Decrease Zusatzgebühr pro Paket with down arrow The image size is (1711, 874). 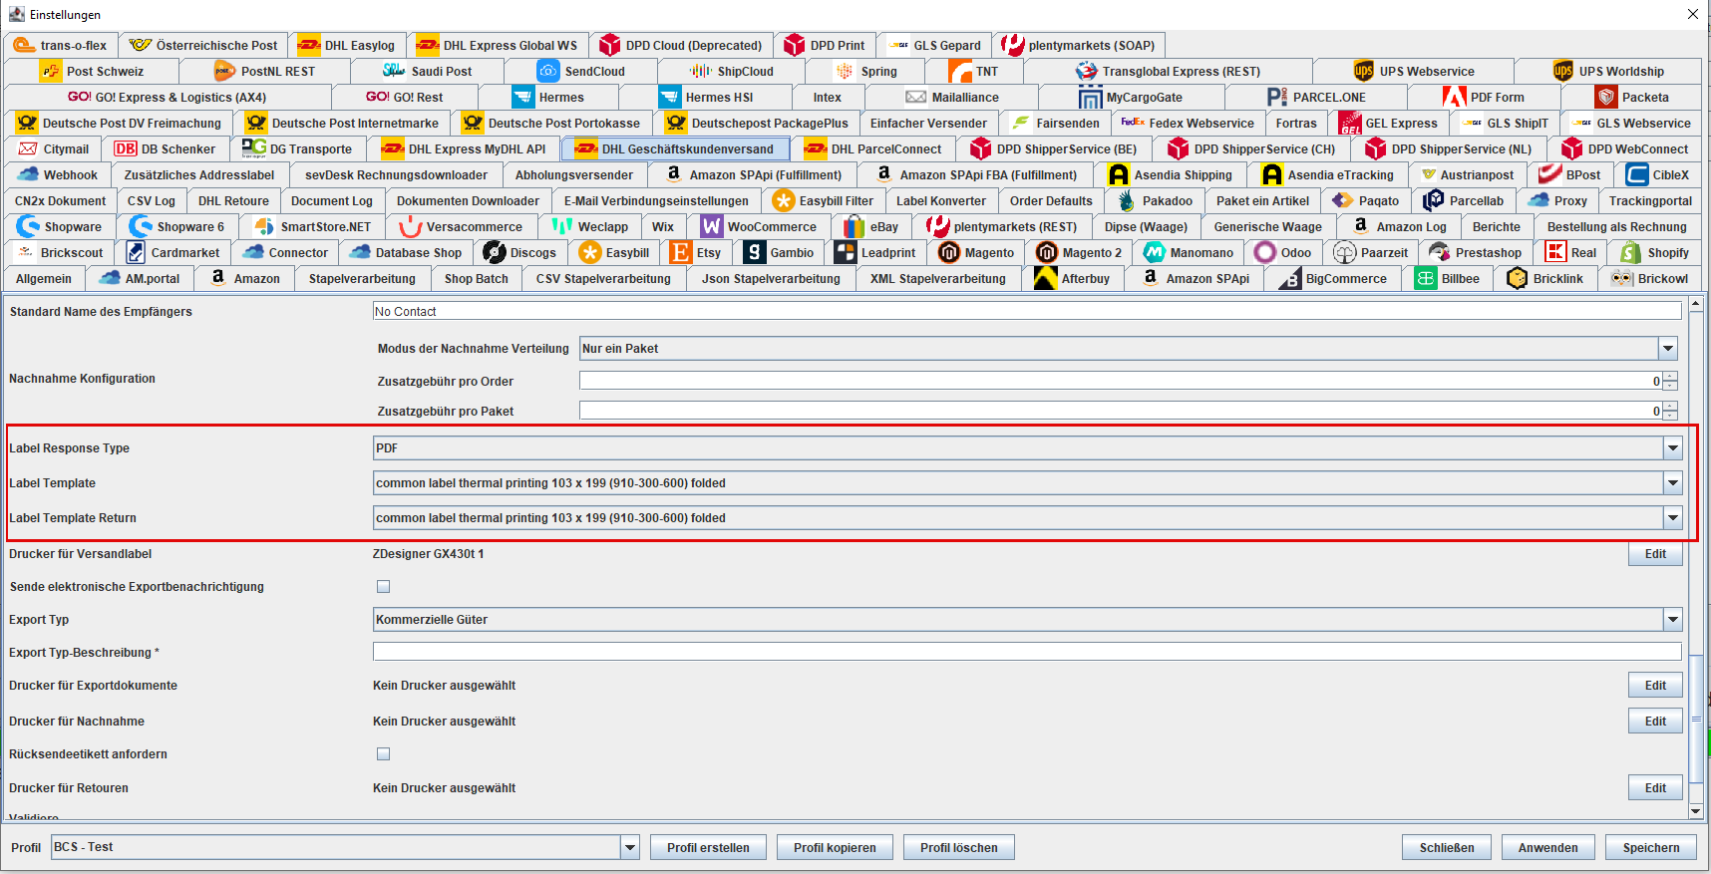click(1670, 416)
